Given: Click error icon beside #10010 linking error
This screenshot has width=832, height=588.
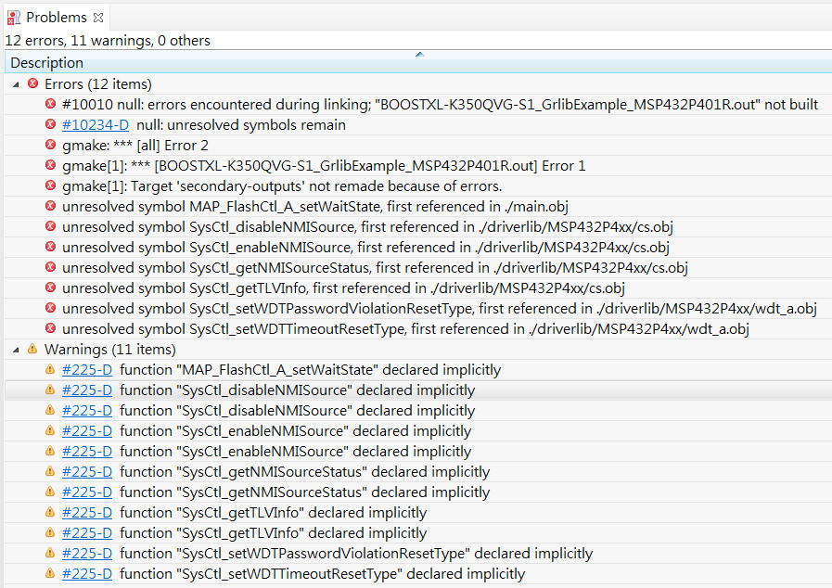Looking at the screenshot, I should (x=51, y=105).
